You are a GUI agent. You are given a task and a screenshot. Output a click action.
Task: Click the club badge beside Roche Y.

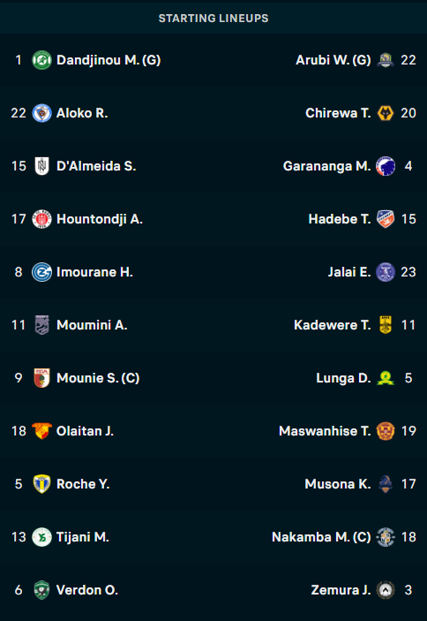(41, 484)
